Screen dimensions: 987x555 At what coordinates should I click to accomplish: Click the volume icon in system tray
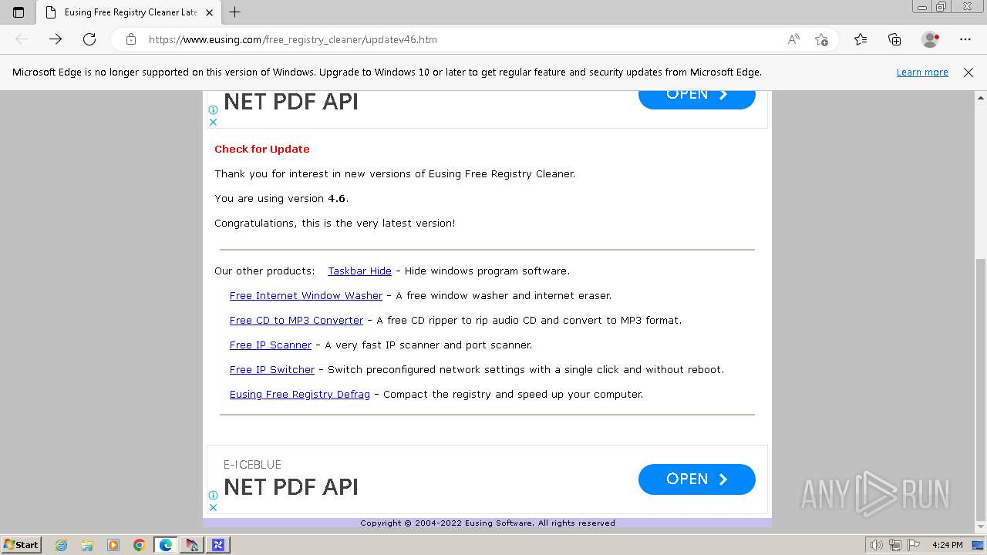876,545
